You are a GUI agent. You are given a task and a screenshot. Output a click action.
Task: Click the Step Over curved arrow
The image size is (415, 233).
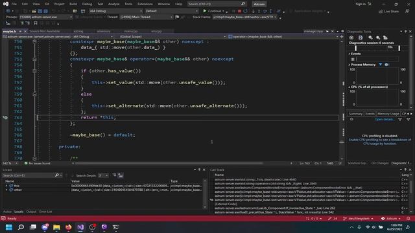point(265,11)
